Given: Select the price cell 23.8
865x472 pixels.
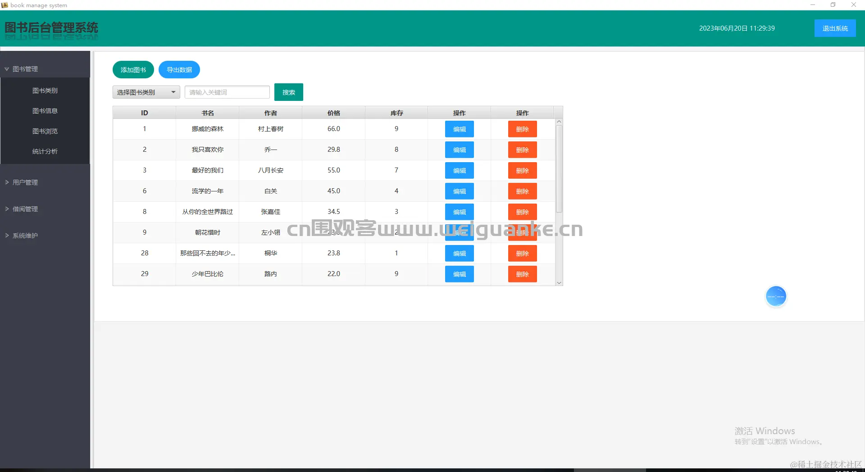Looking at the screenshot, I should [x=334, y=253].
